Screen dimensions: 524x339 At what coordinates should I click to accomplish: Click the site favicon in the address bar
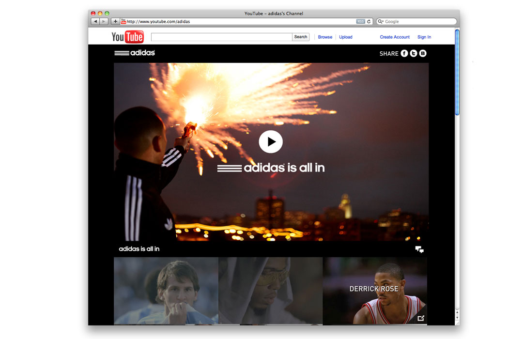[x=123, y=21]
